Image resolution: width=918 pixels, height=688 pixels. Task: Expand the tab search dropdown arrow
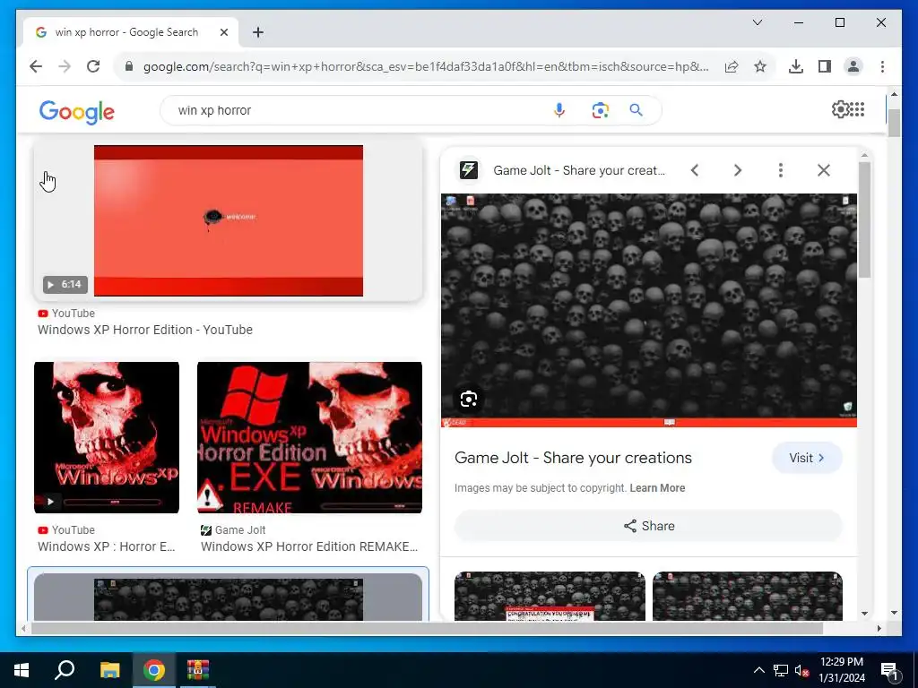(x=757, y=22)
